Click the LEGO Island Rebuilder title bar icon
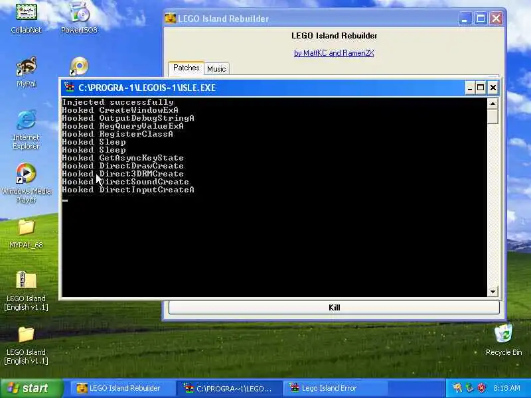The width and height of the screenshot is (531, 398). click(x=171, y=19)
